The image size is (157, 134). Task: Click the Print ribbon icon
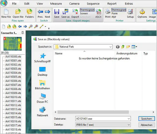point(108,13)
